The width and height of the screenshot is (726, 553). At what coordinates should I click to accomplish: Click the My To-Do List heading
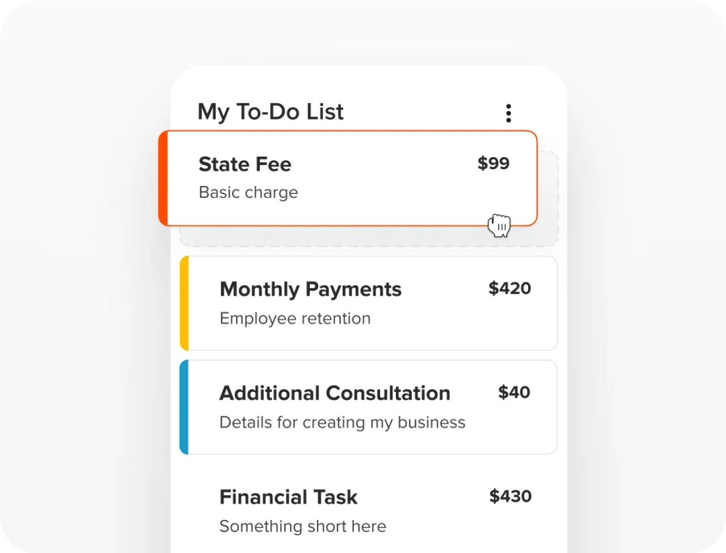[270, 112]
